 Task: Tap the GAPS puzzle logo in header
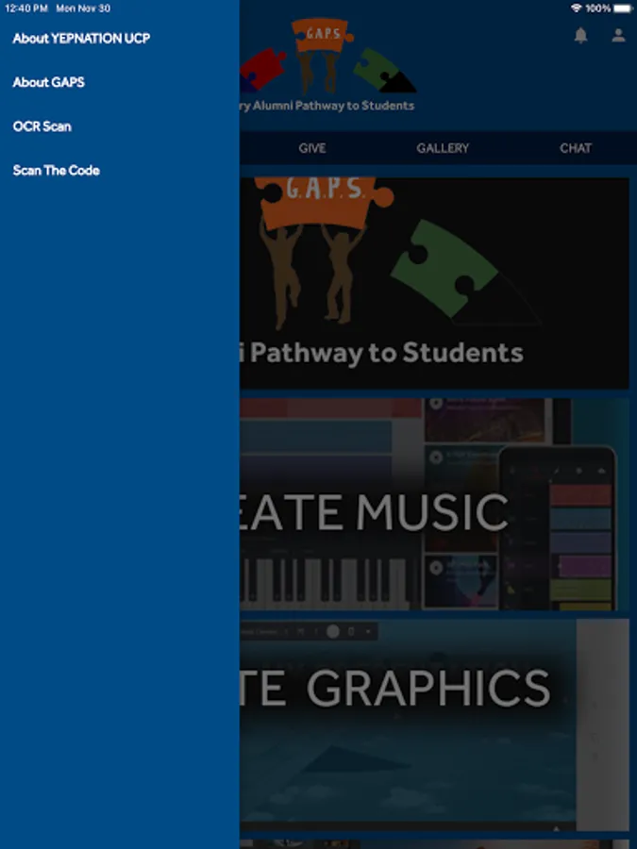coord(328,56)
